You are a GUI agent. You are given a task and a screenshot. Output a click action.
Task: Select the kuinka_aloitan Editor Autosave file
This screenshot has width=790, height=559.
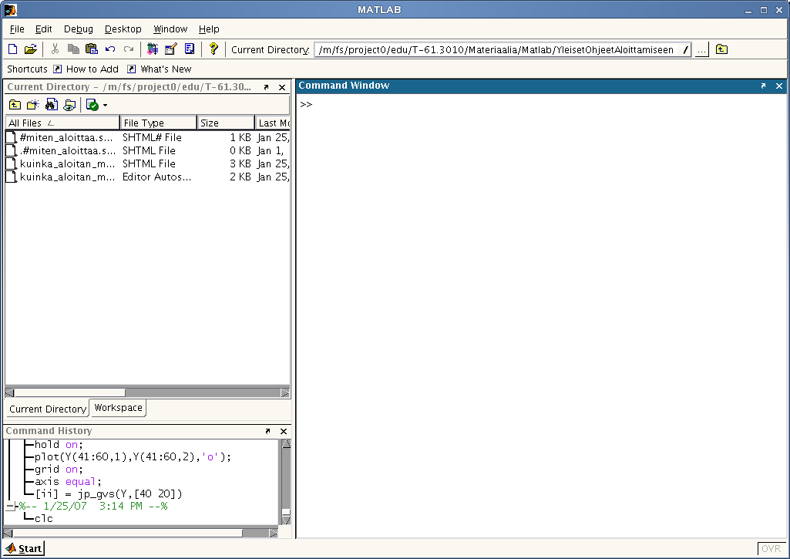[x=147, y=177]
